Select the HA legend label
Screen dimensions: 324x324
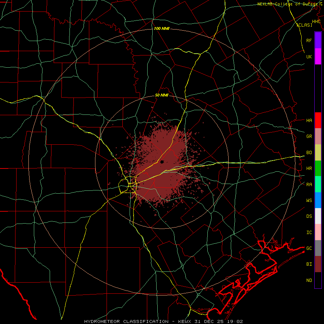(x=309, y=121)
